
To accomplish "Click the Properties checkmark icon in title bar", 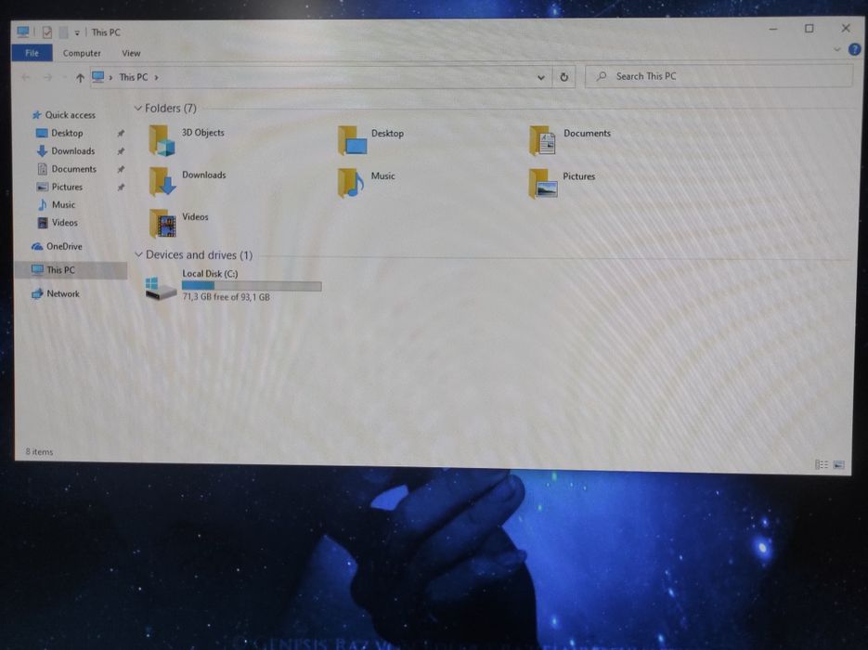I will pos(47,32).
